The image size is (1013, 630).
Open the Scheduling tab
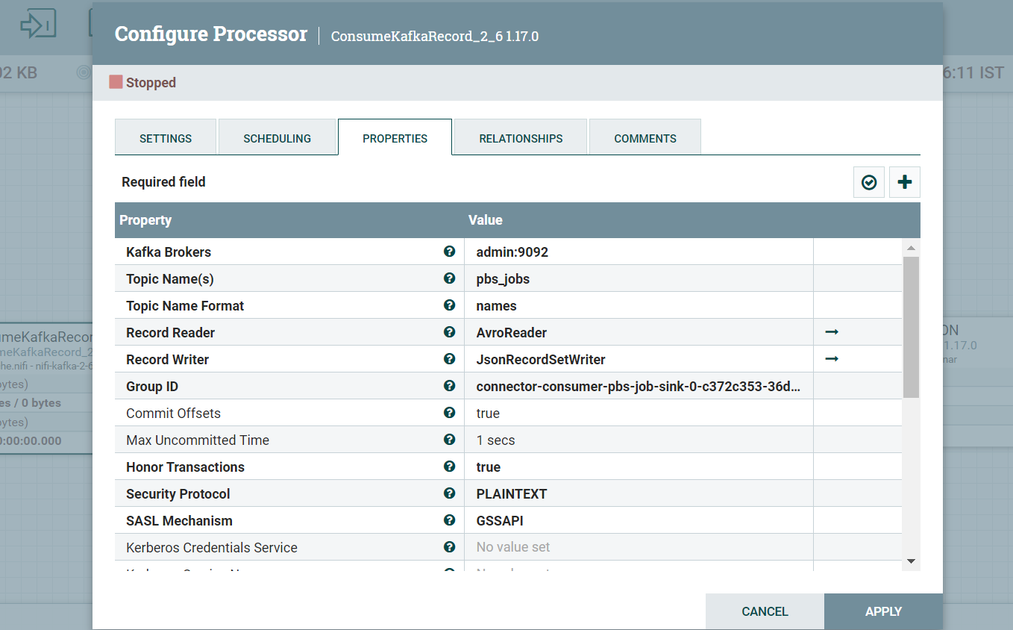coord(277,138)
